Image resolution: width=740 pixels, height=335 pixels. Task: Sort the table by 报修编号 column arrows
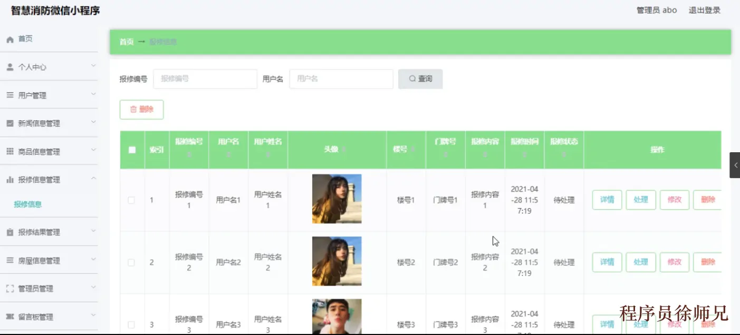[189, 155]
